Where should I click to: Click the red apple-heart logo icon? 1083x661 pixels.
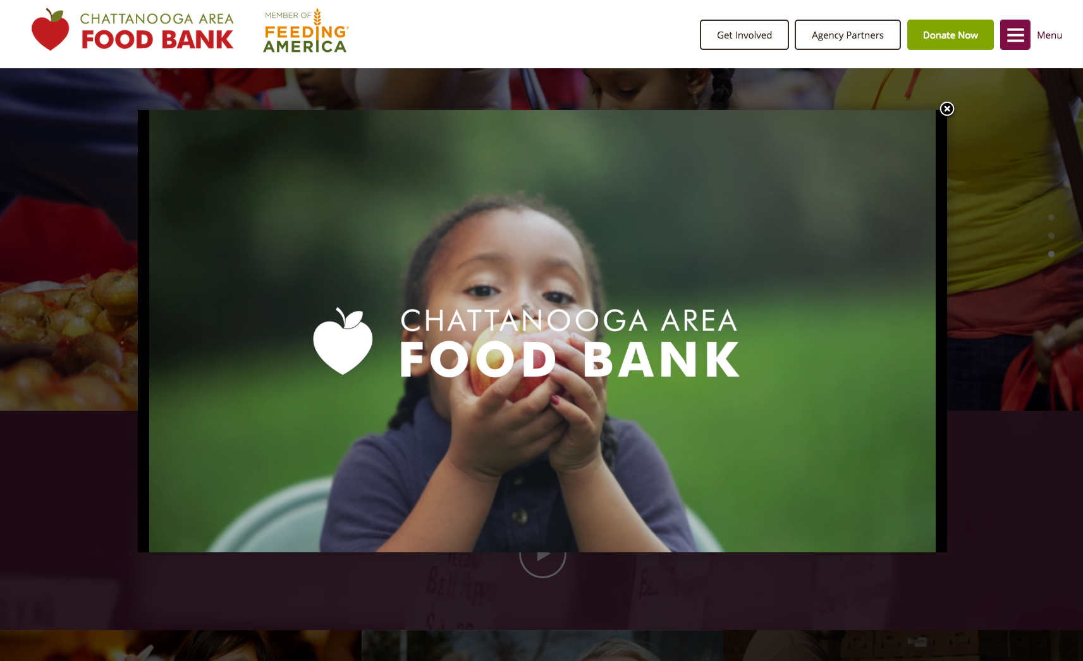point(50,30)
